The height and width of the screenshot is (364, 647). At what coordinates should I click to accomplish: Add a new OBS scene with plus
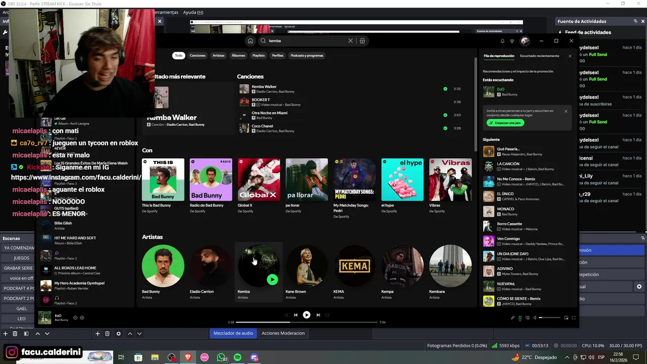pos(6,334)
